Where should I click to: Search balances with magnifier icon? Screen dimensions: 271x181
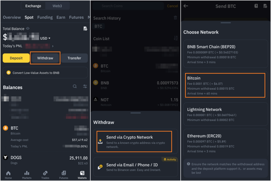point(75,86)
